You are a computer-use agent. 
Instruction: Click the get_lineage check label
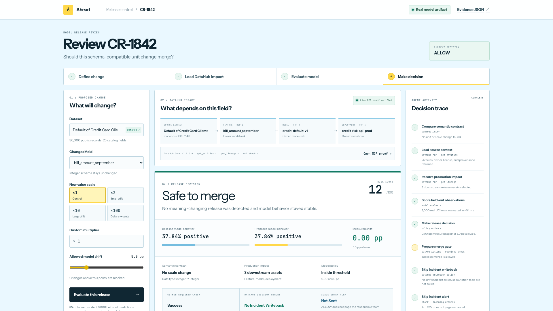230,154
